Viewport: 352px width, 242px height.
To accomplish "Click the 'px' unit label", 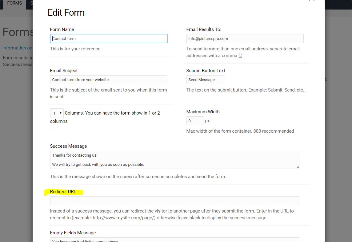I will pyautogui.click(x=207, y=121).
